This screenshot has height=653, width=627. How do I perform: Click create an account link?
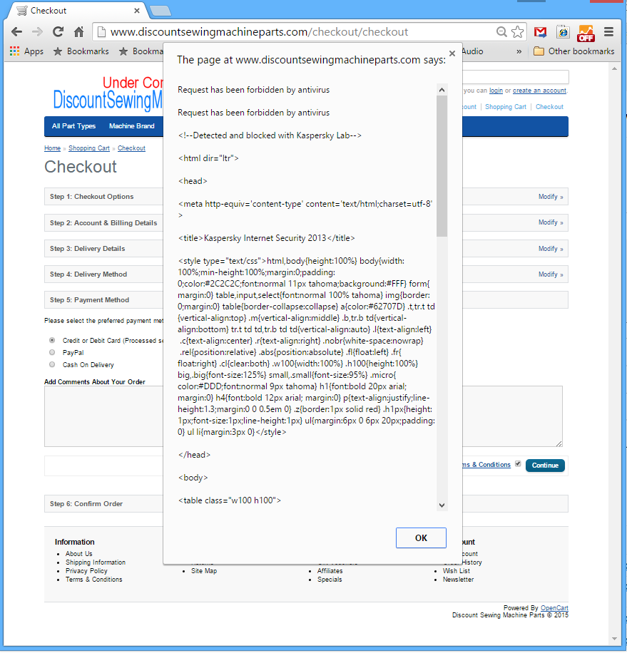point(539,91)
